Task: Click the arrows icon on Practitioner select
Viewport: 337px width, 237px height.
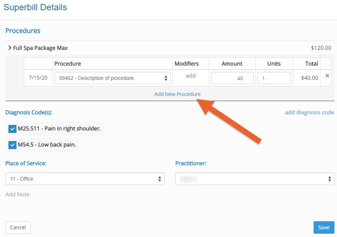Action: (x=330, y=179)
